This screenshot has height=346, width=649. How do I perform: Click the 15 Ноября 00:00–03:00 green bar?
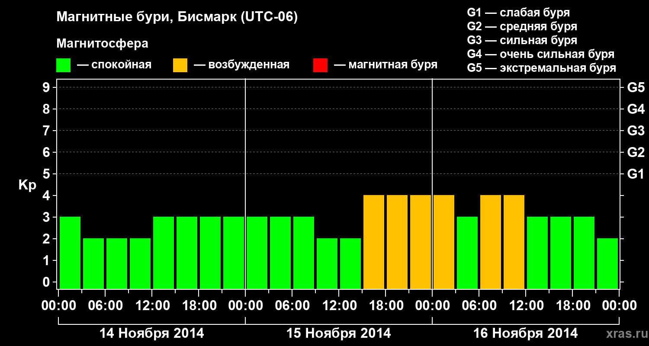coord(257,253)
